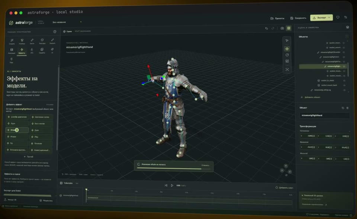Switch to the Эффекты workspace tab
357x219 pixels.
(x=22, y=50)
